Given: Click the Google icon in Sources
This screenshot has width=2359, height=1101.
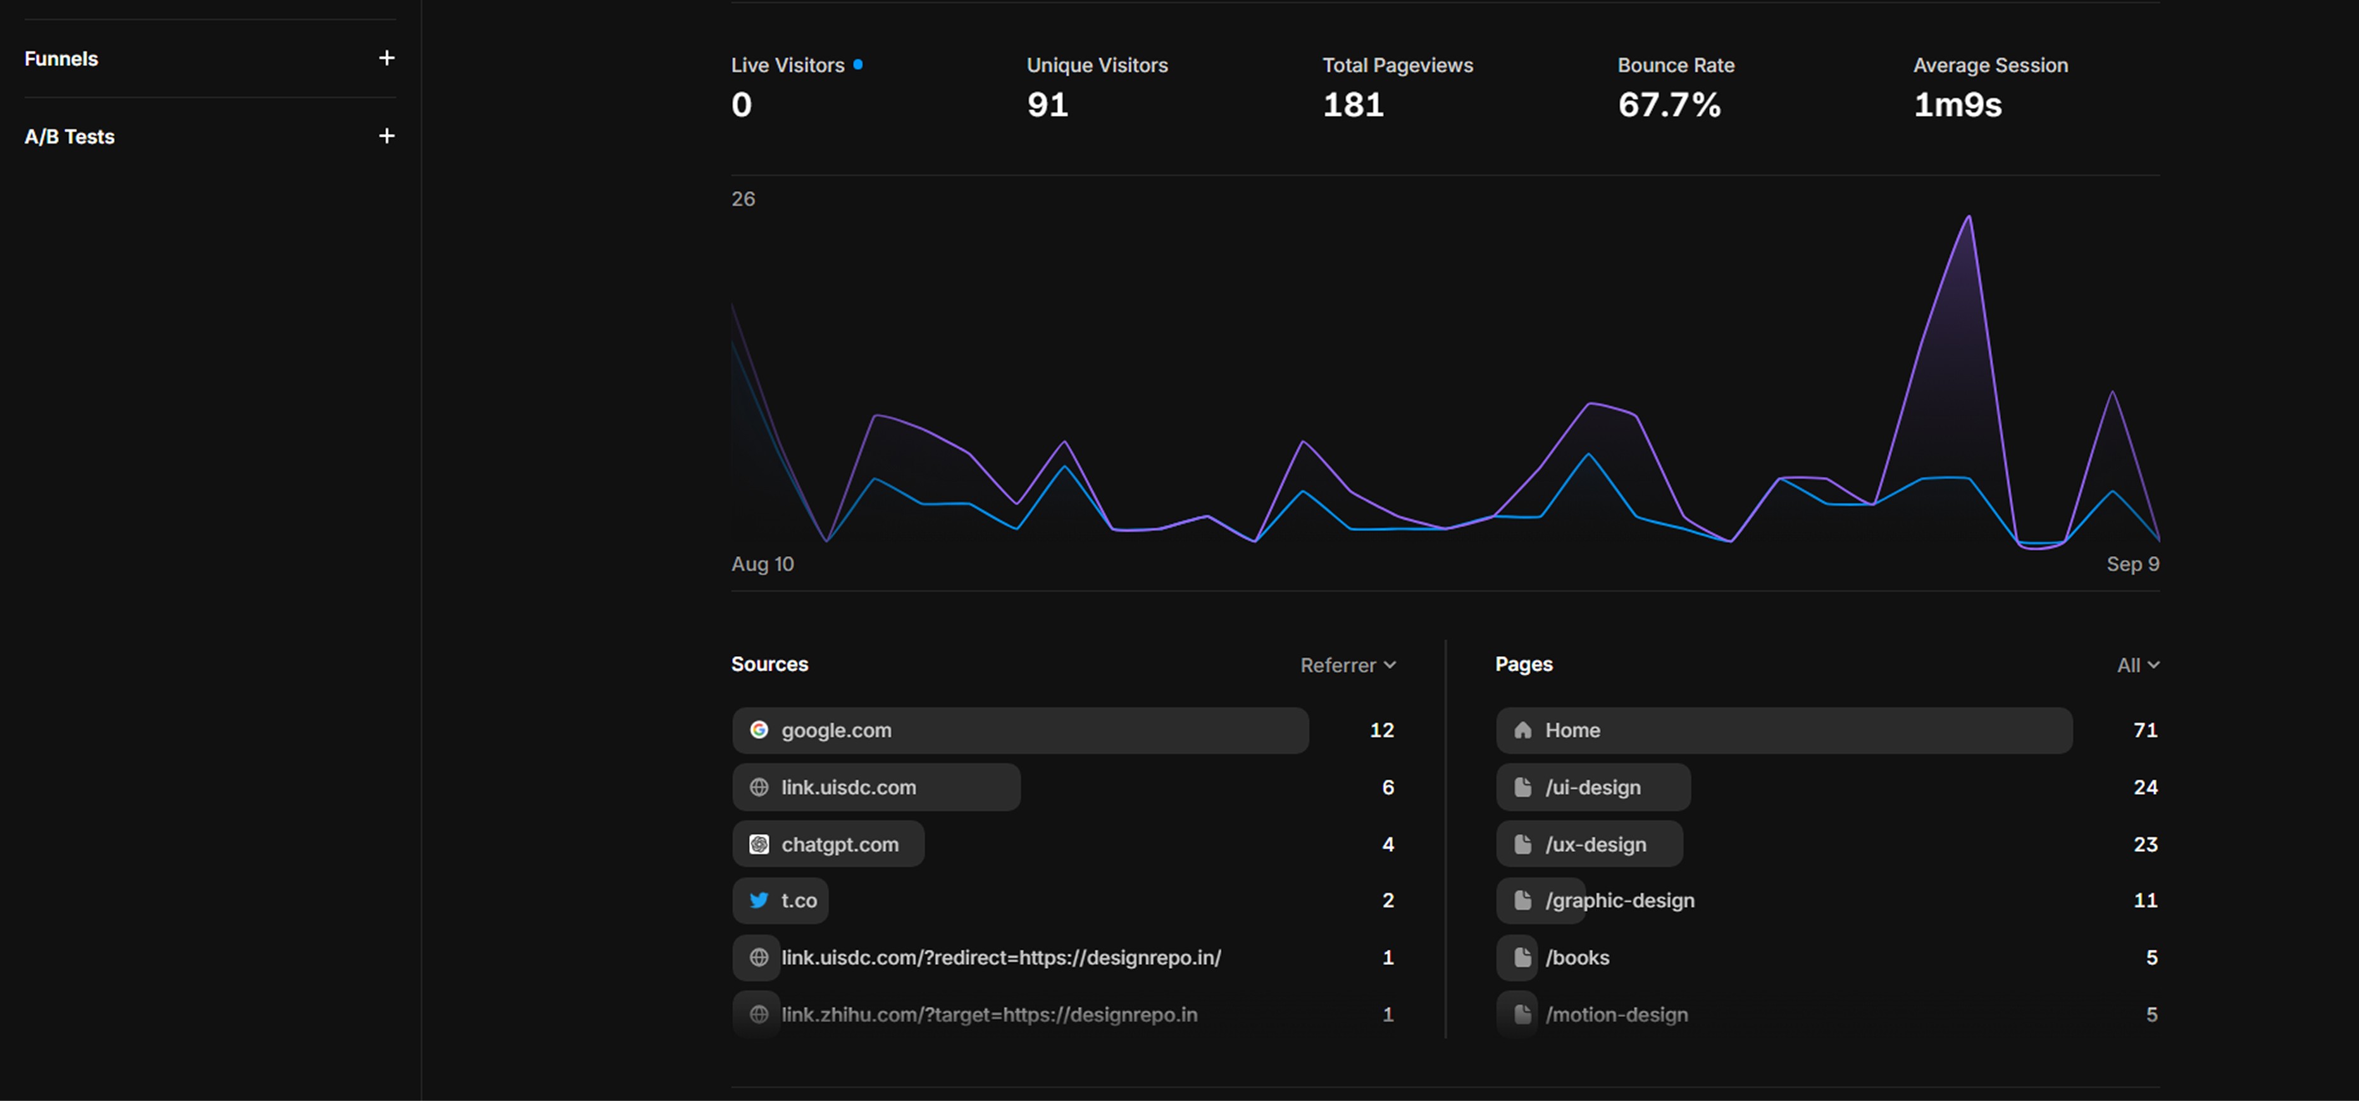Looking at the screenshot, I should point(758,730).
